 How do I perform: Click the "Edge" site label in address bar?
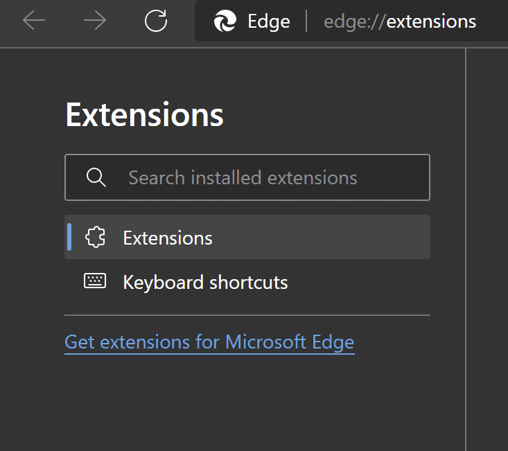(268, 21)
